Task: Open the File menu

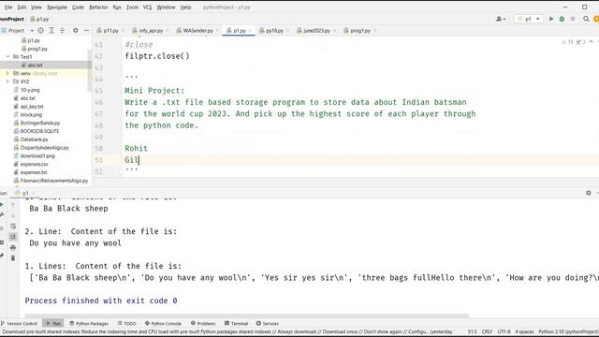Action: pos(8,7)
